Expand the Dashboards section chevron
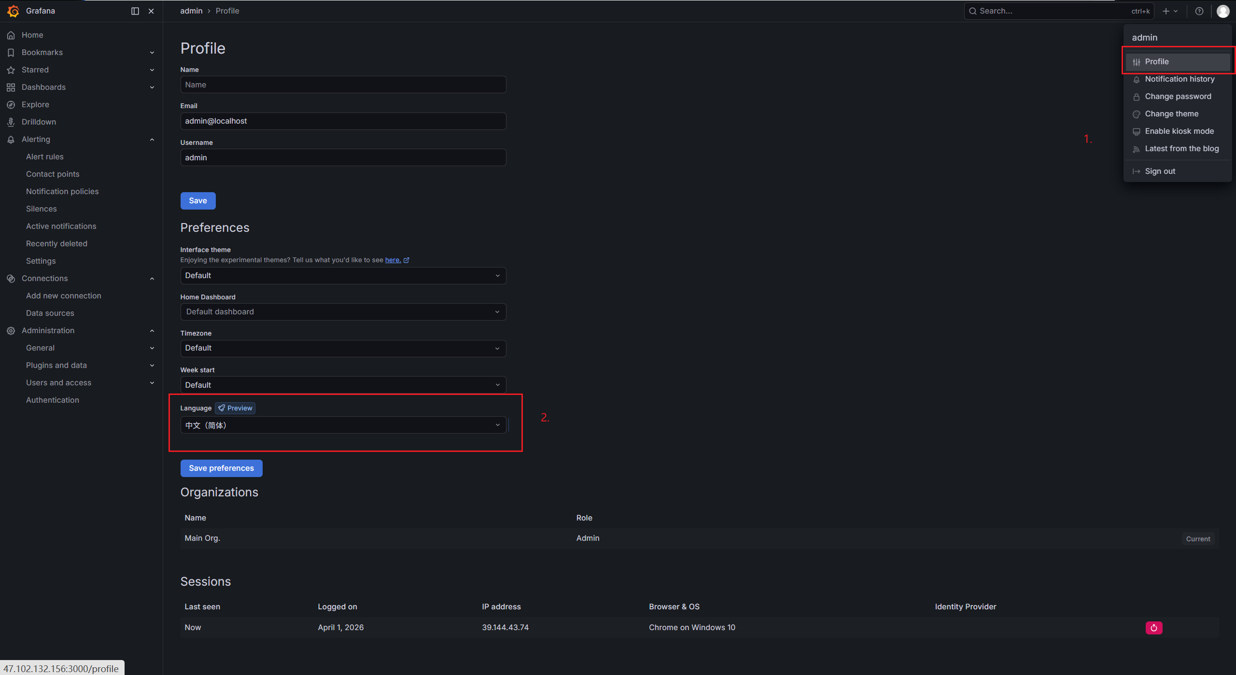This screenshot has width=1236, height=675. click(152, 87)
